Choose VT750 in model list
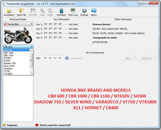Image resolution: width=161 pixels, height=130 pixels. click(16, 71)
